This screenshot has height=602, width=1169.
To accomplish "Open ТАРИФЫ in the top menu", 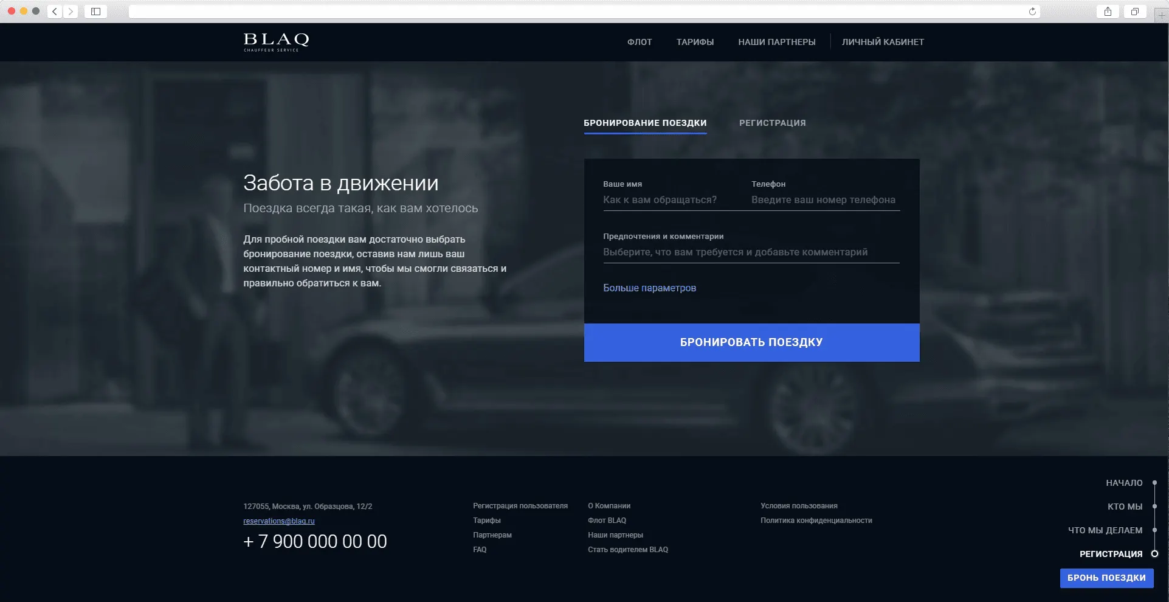I will (695, 42).
